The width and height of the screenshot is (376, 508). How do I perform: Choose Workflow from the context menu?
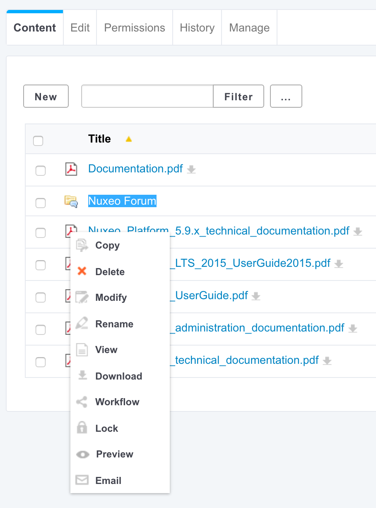[x=120, y=402]
